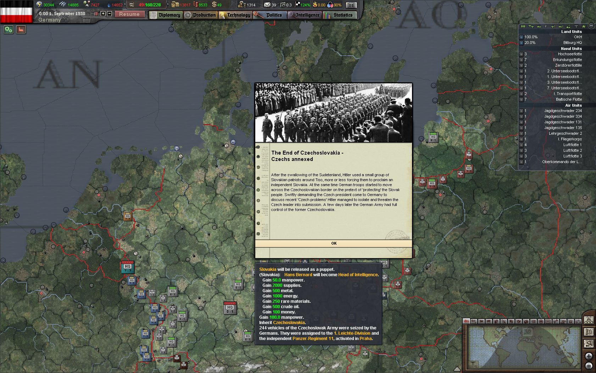Viewport: 596px width, 373px height.
Task: Toggle the land units filter in the unit panel
Action: [523, 26]
